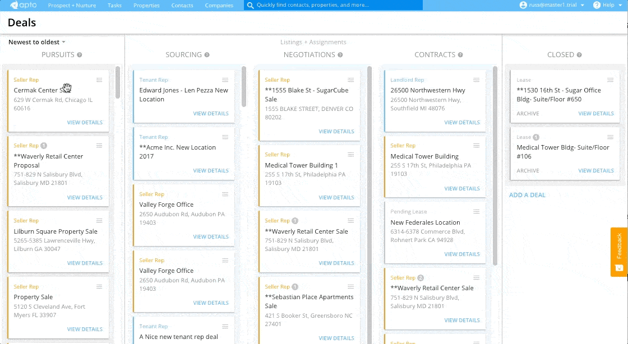This screenshot has height=344, width=628.
Task: Click the help icon beside Sourcing heading
Action: click(x=207, y=55)
